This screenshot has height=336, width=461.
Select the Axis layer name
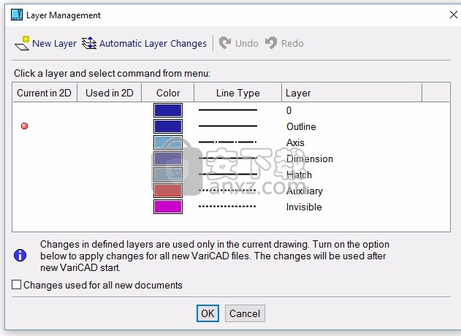[x=295, y=142]
